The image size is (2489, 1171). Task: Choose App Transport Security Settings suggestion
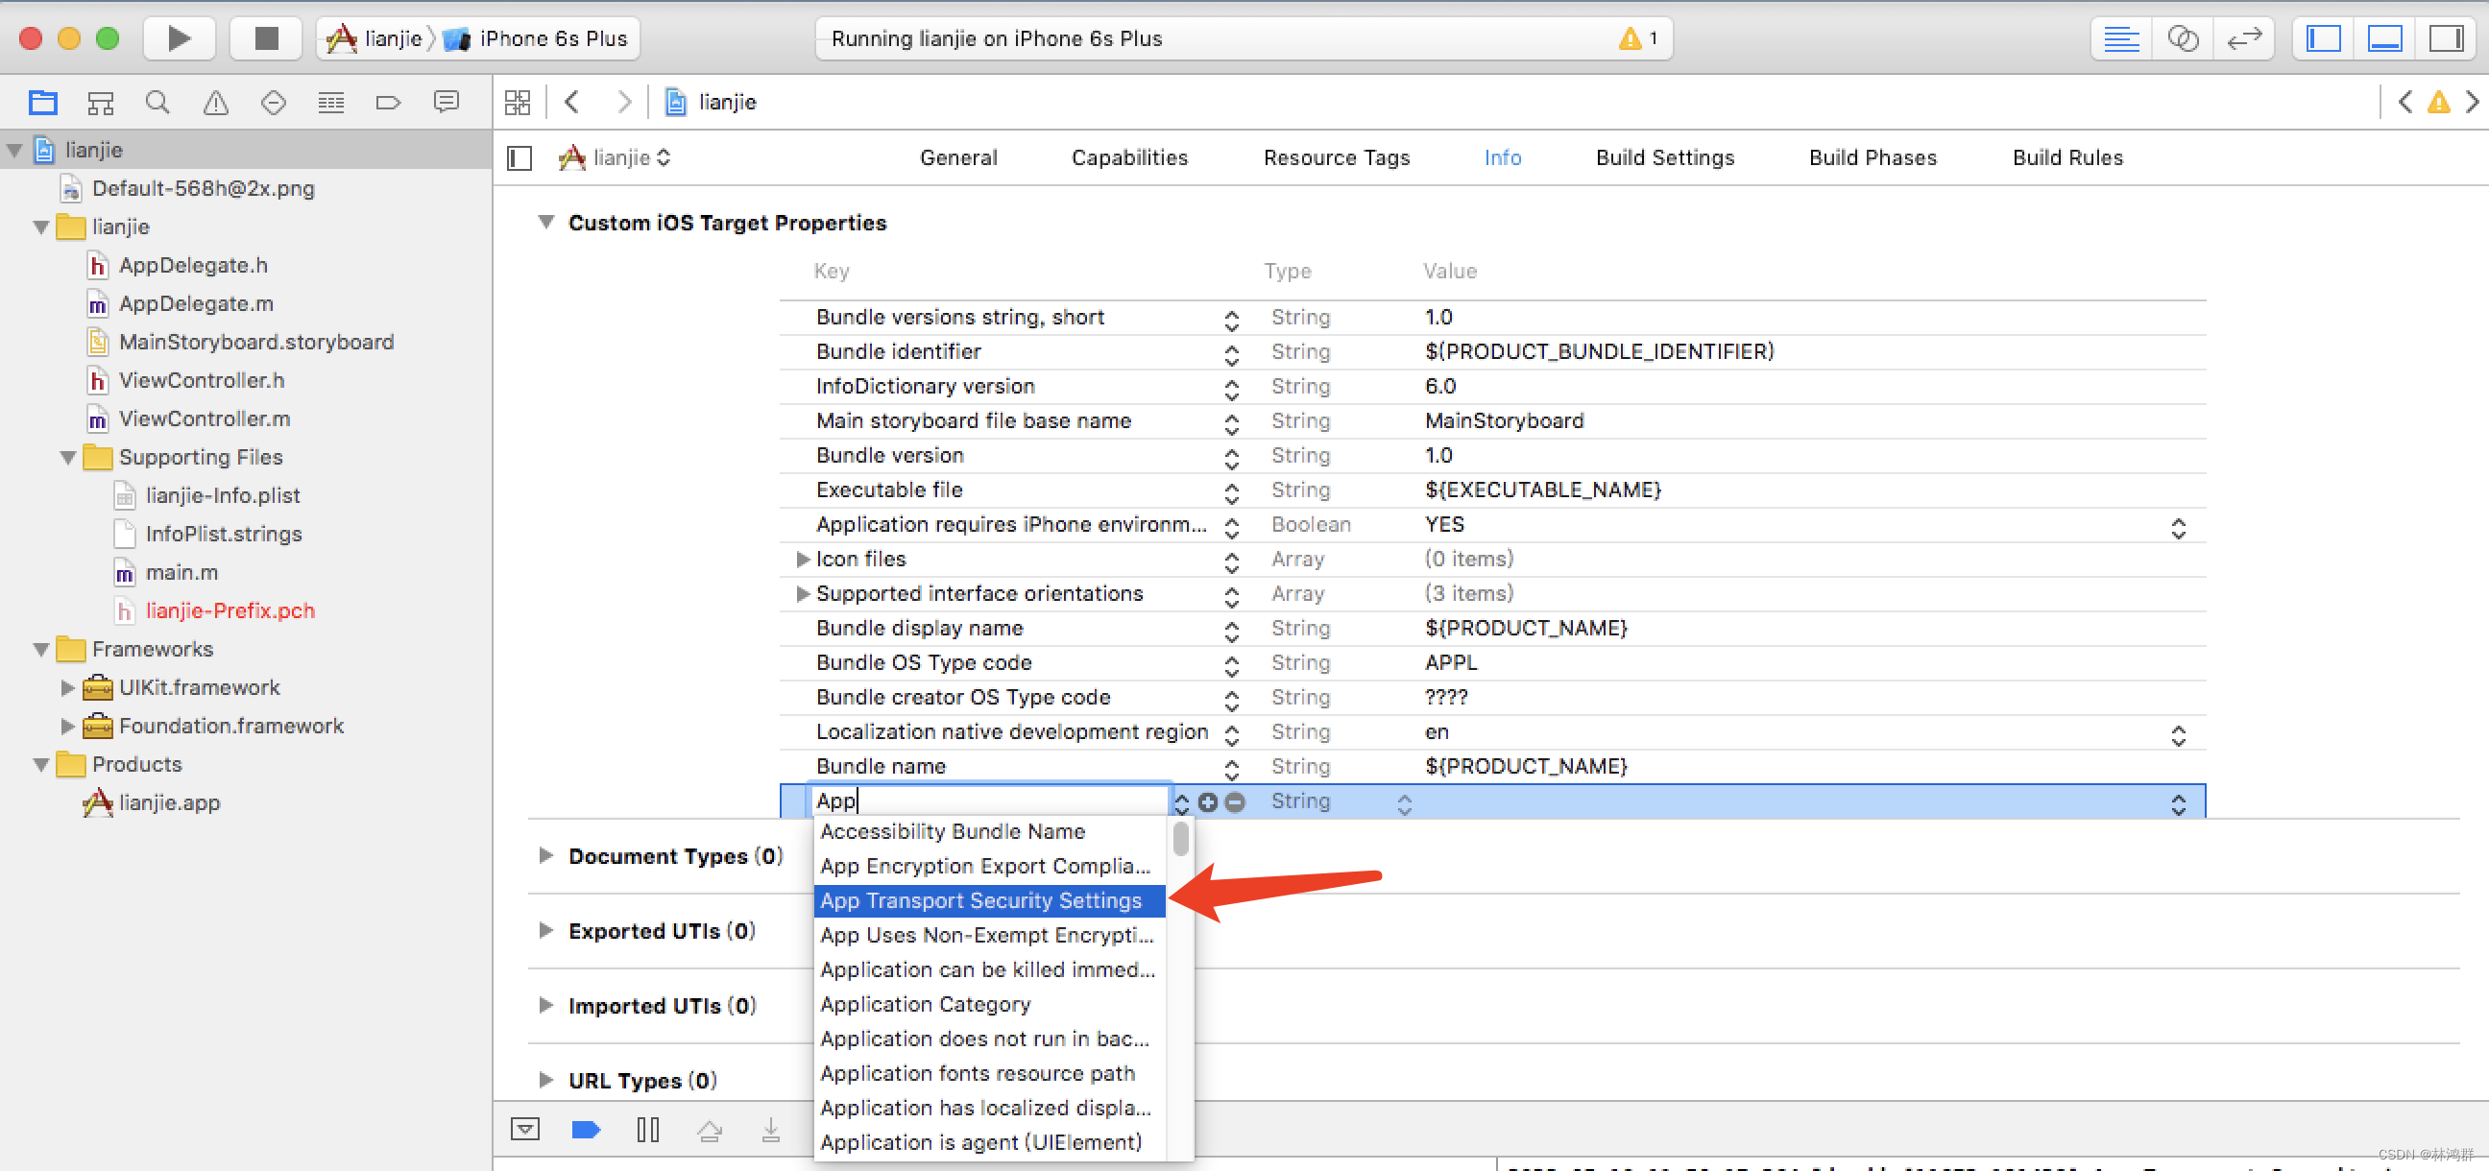989,900
